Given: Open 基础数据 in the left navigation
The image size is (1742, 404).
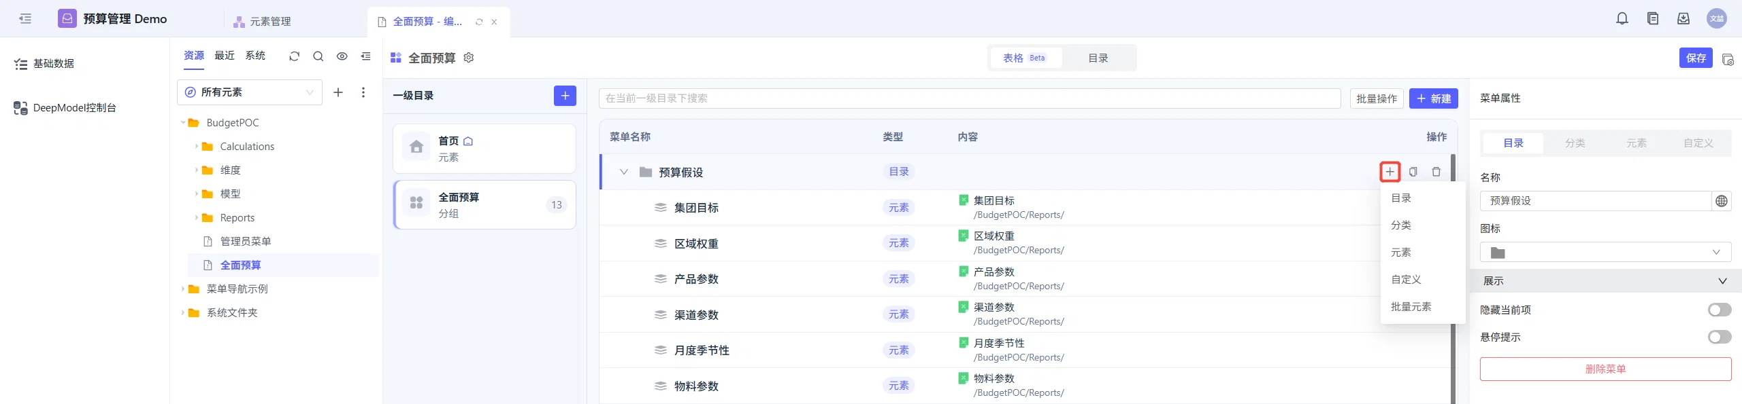Looking at the screenshot, I should tap(45, 64).
